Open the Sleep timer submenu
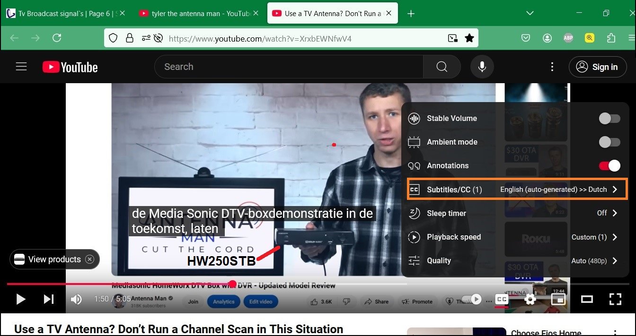The width and height of the screenshot is (636, 336). point(515,214)
